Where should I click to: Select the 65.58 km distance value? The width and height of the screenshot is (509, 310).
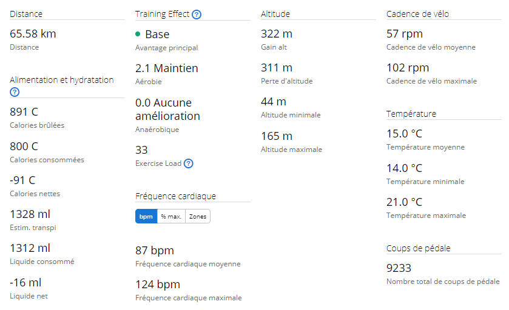(33, 34)
